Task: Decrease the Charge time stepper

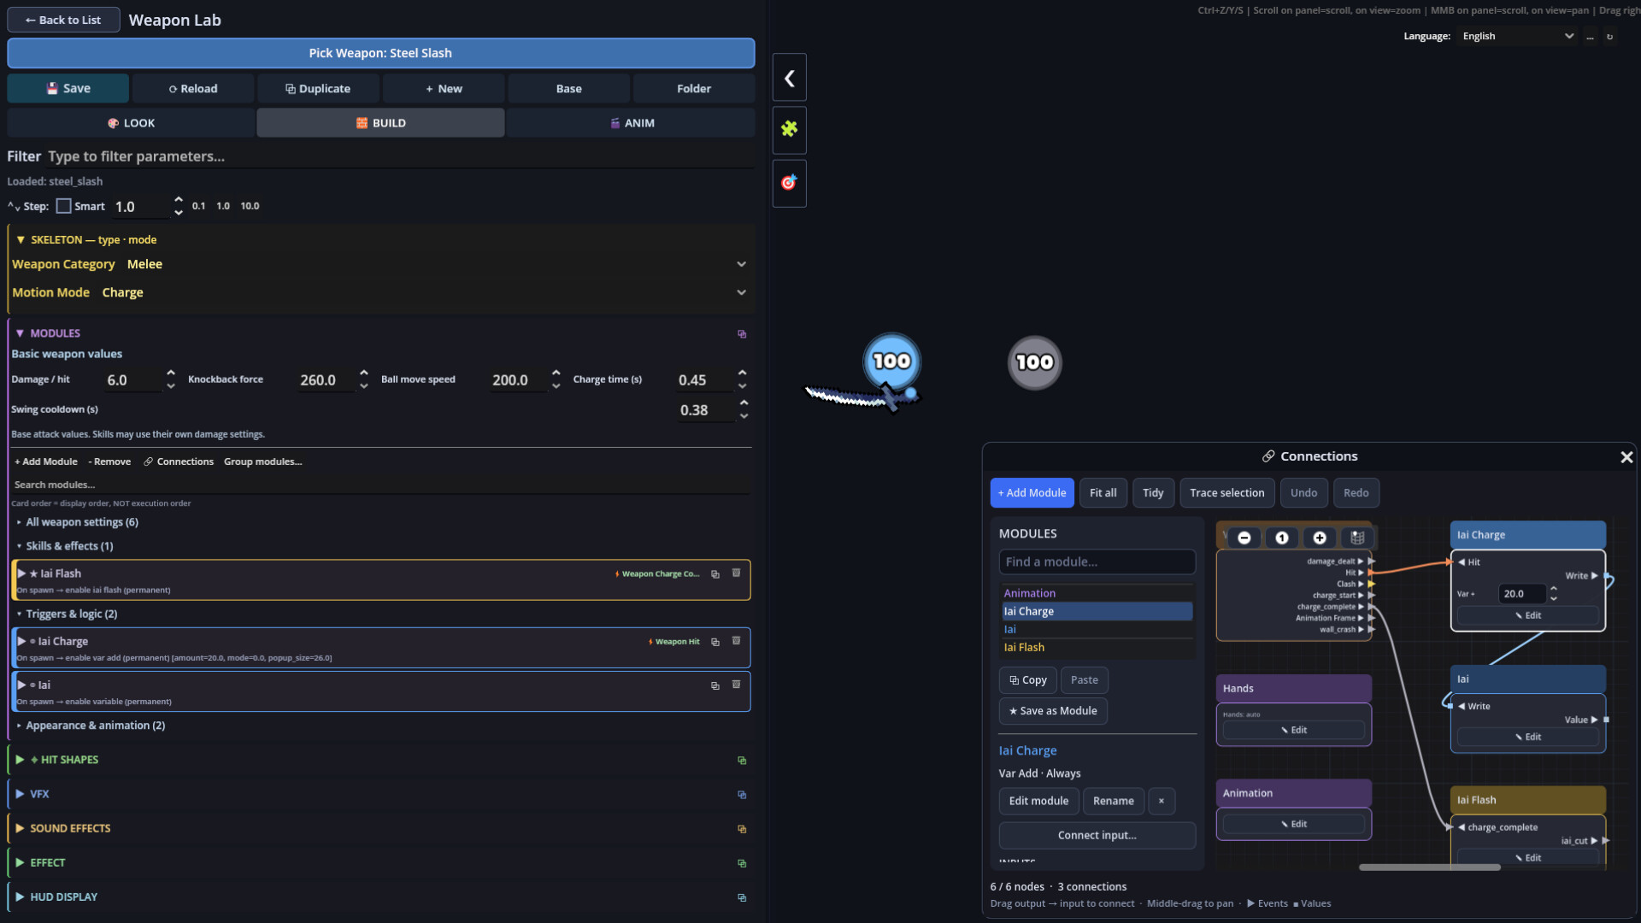Action: [742, 386]
